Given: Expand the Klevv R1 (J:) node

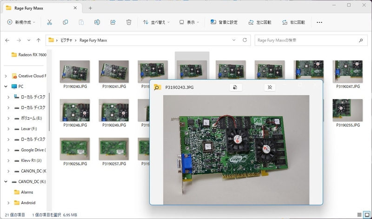Looking at the screenshot, I should click(x=8, y=160).
